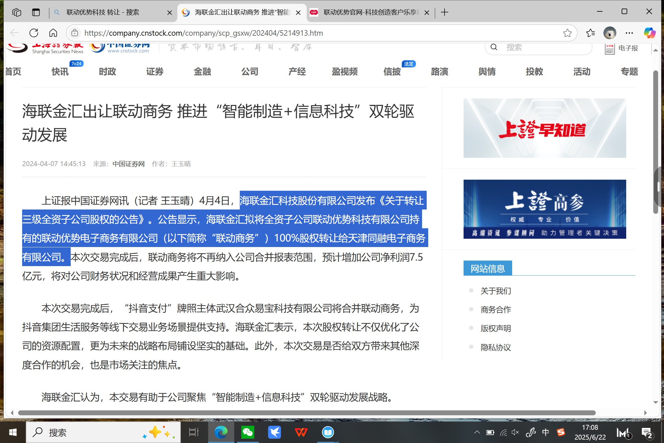This screenshot has height=443, width=664.
Task: Go to the browser home page
Action: (x=53, y=33)
